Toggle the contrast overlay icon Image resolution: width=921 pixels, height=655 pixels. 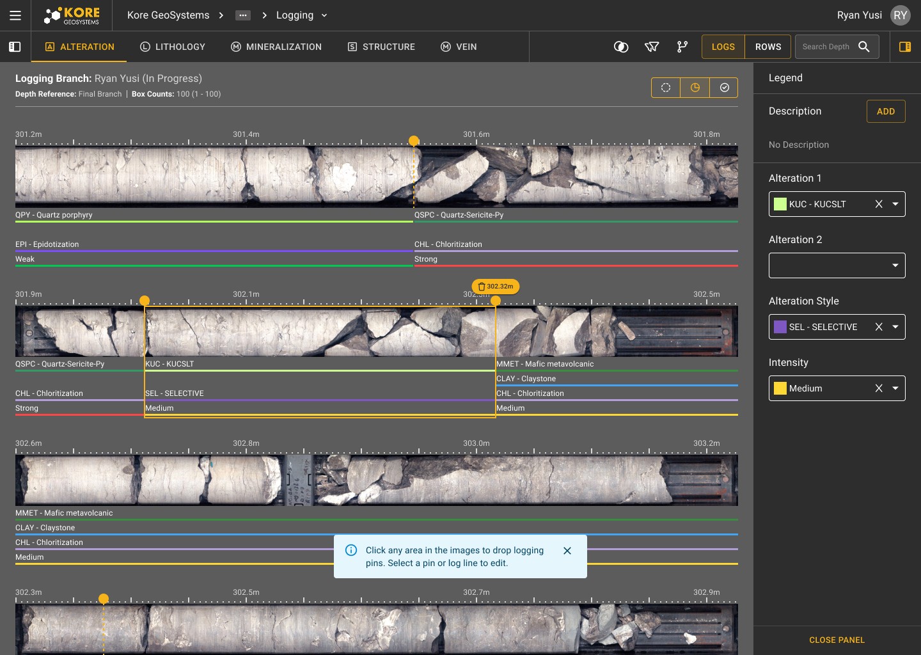coord(621,47)
